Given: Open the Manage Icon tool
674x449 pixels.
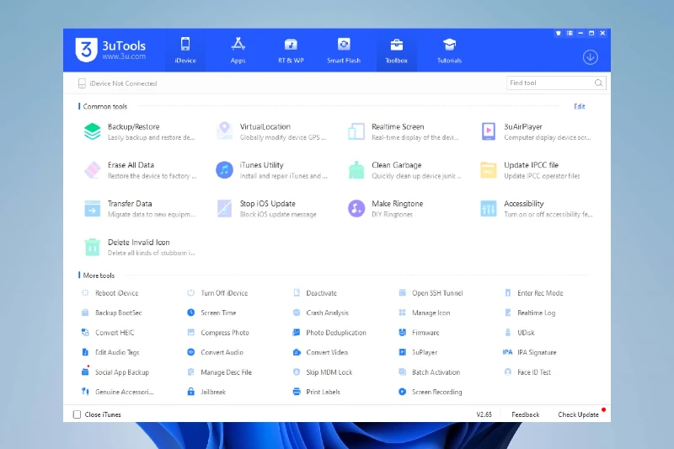Looking at the screenshot, I should click(x=425, y=313).
